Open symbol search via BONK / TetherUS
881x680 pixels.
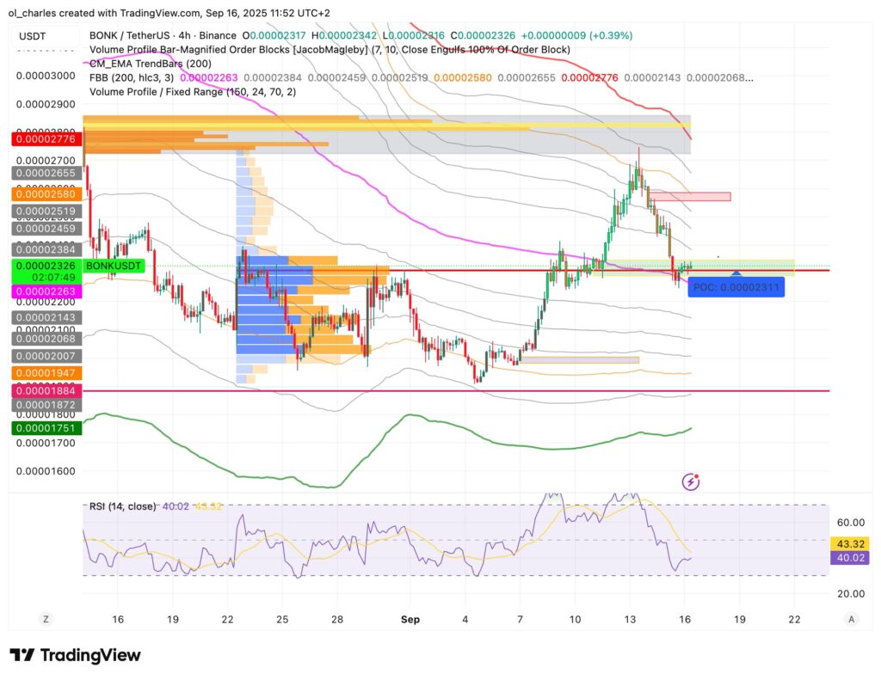point(129,35)
